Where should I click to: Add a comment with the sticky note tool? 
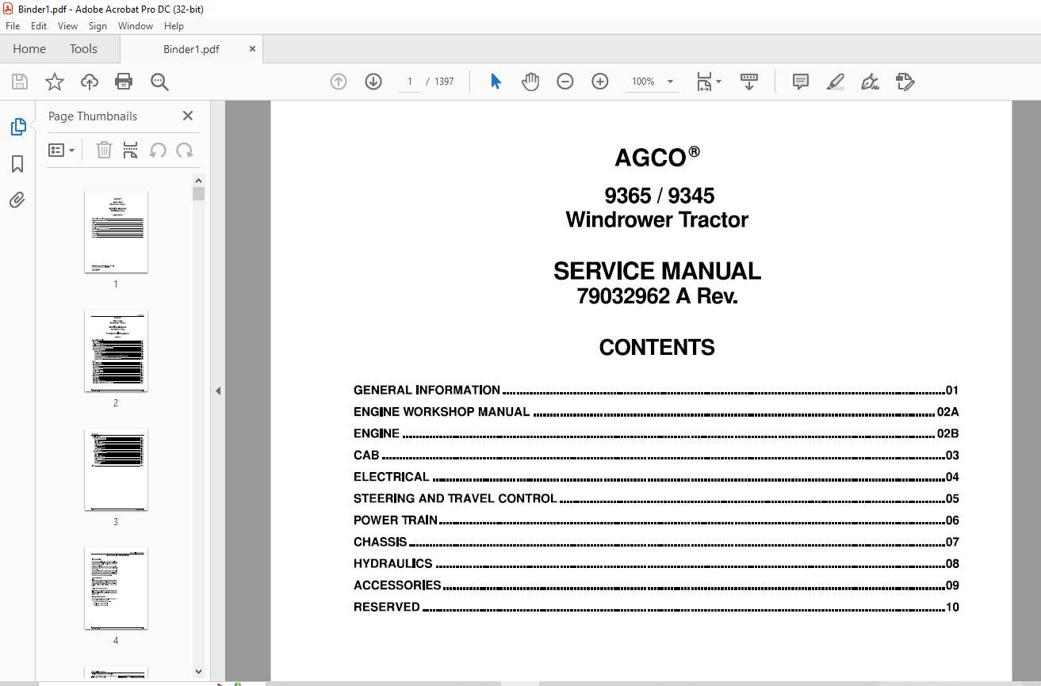[801, 82]
